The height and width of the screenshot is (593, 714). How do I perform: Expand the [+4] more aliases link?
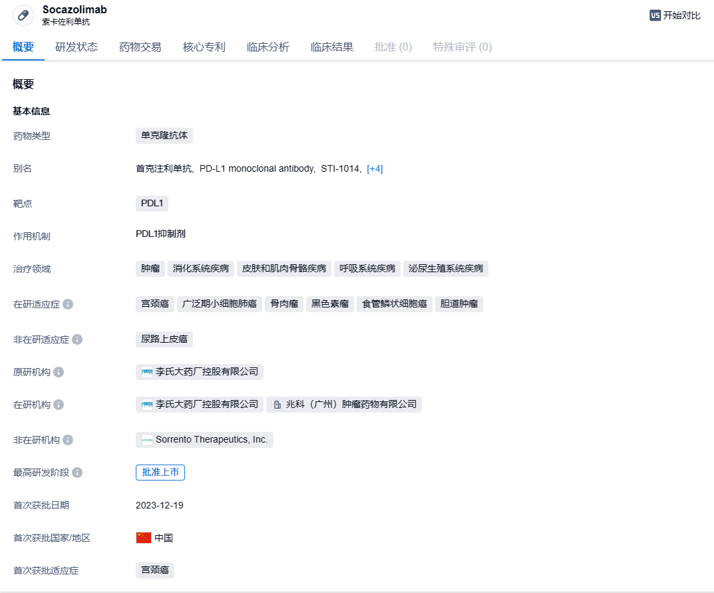coord(375,169)
